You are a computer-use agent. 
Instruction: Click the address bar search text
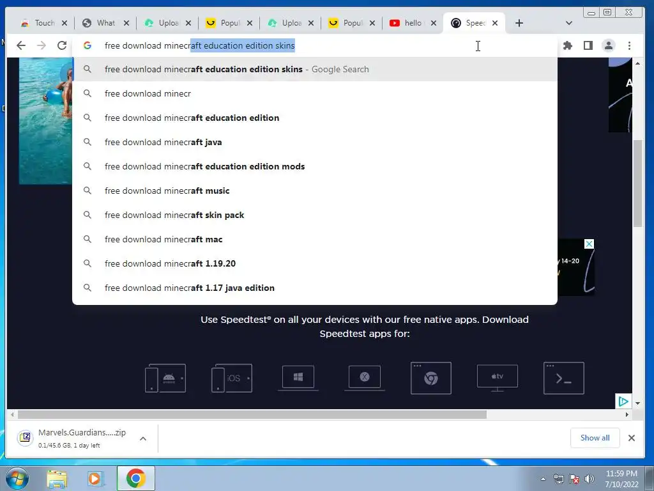(x=200, y=45)
